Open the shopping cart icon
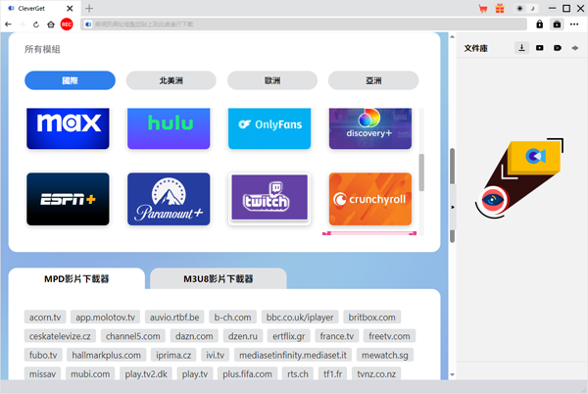 tap(483, 8)
